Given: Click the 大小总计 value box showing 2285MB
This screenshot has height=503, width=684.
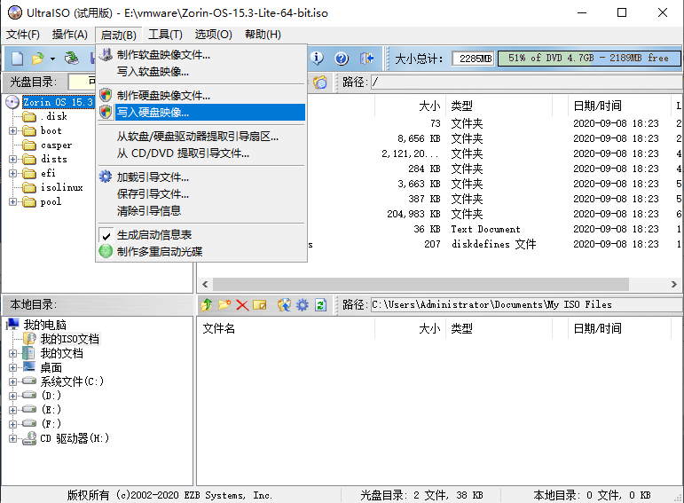Looking at the screenshot, I should tap(474, 58).
